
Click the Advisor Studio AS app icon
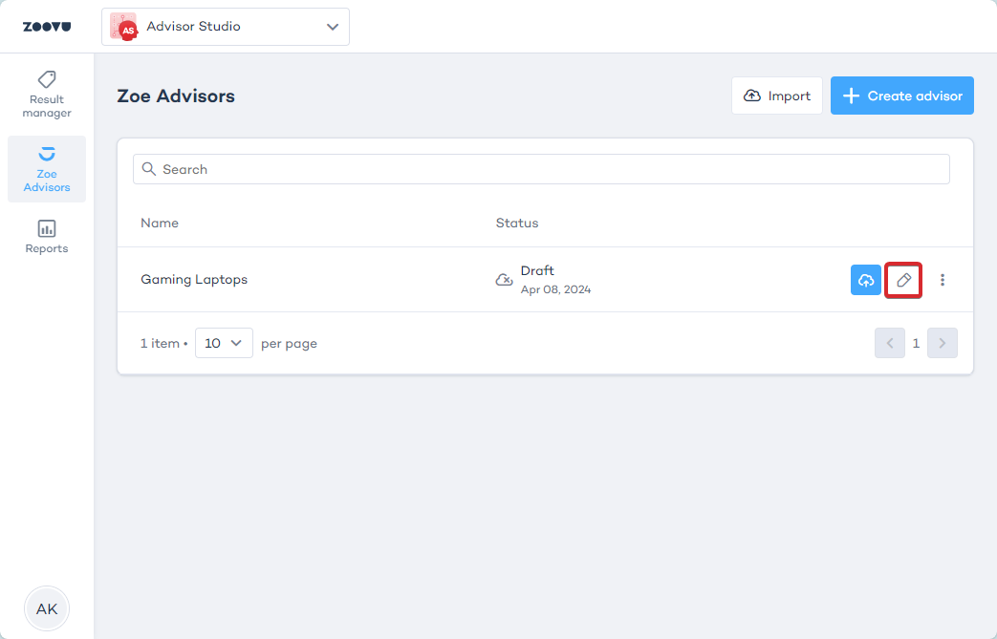click(x=123, y=27)
